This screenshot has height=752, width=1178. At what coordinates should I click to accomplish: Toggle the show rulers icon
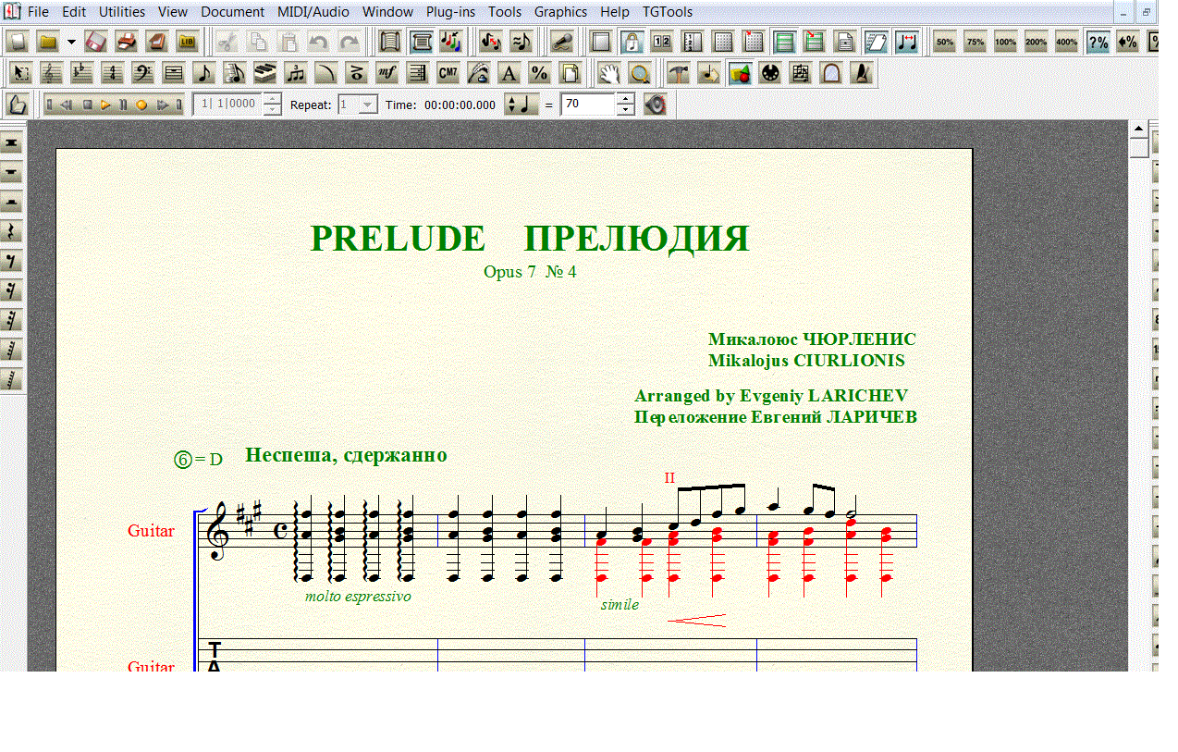coord(692,42)
